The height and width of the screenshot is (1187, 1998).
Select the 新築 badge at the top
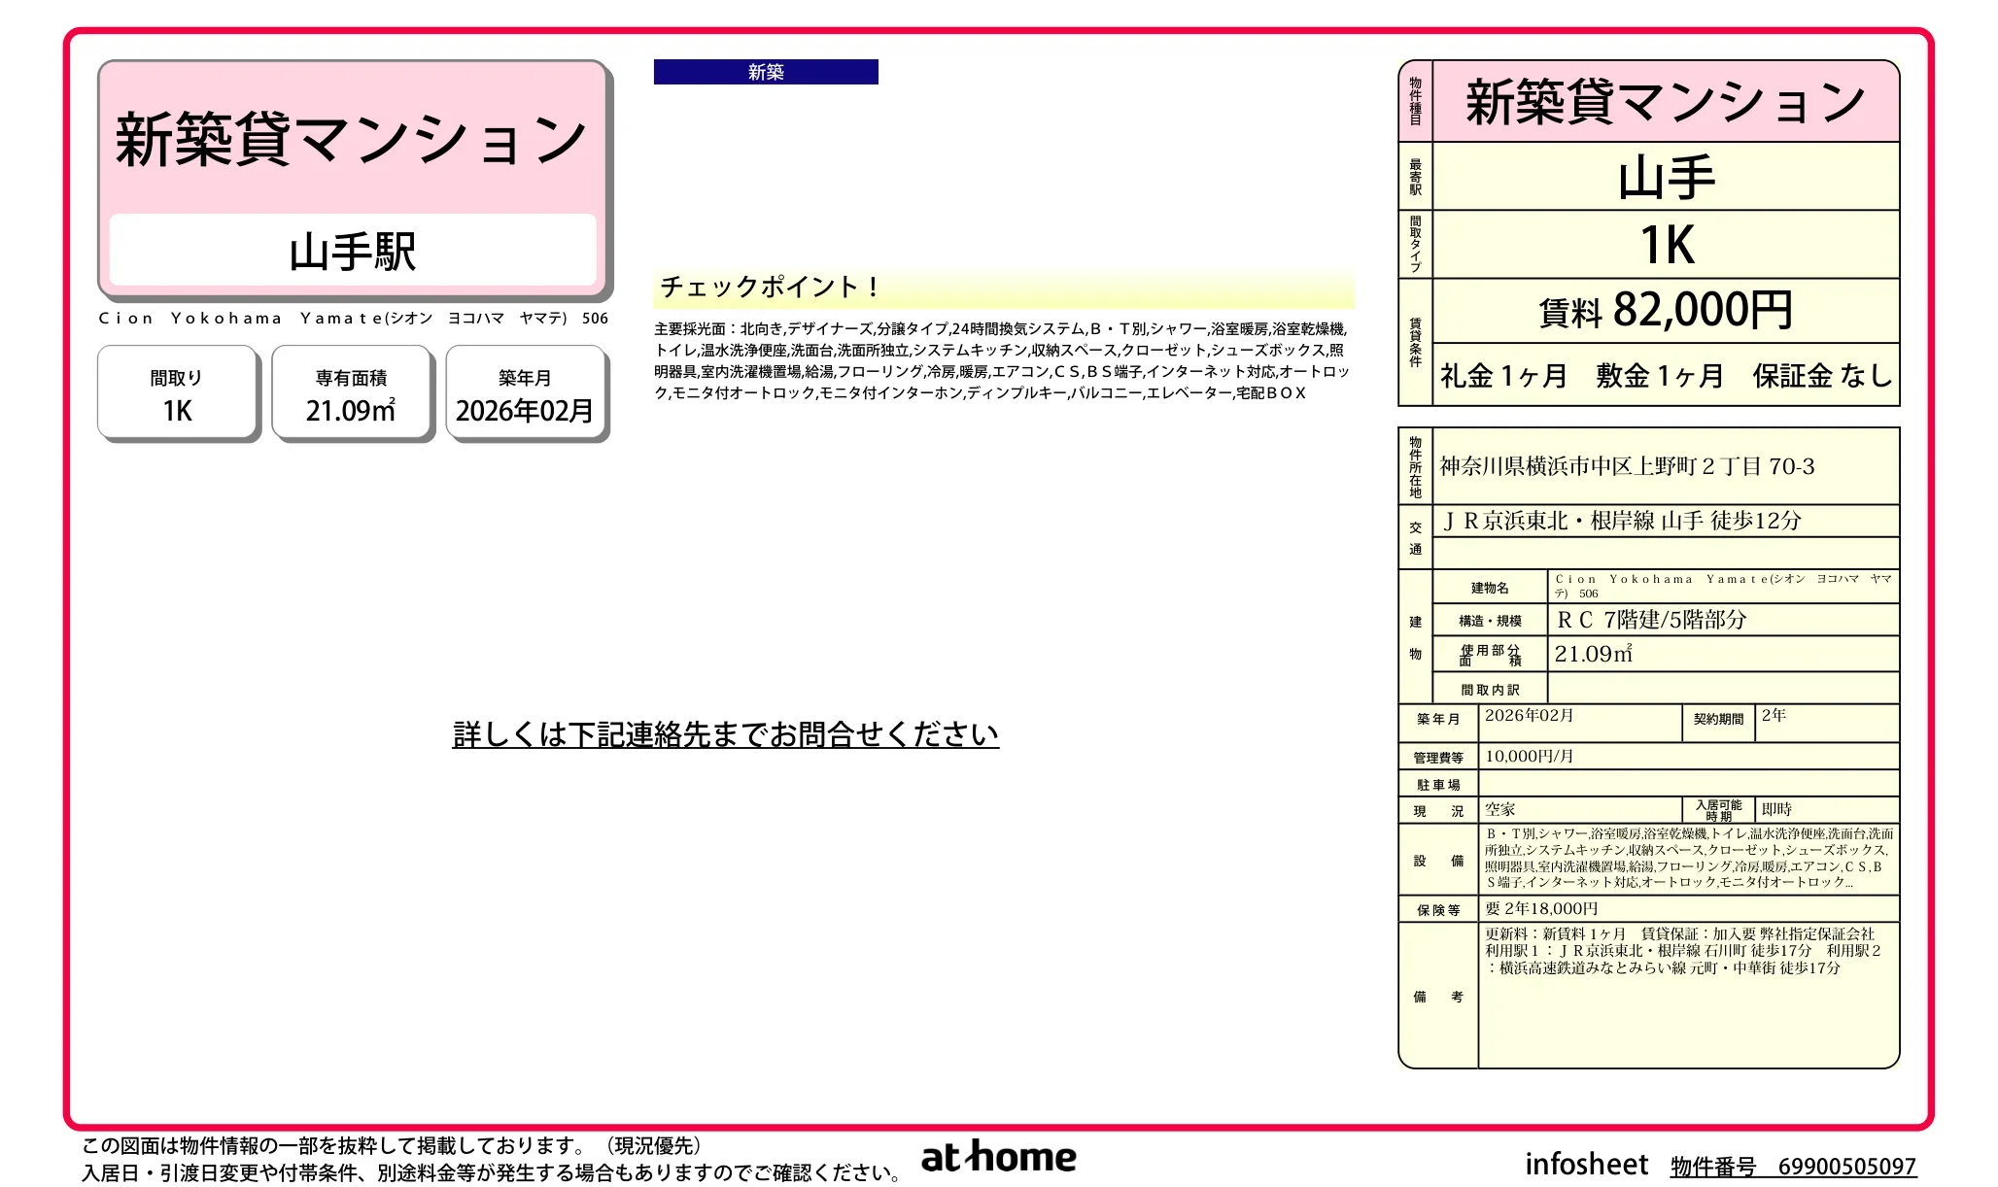coord(767,71)
